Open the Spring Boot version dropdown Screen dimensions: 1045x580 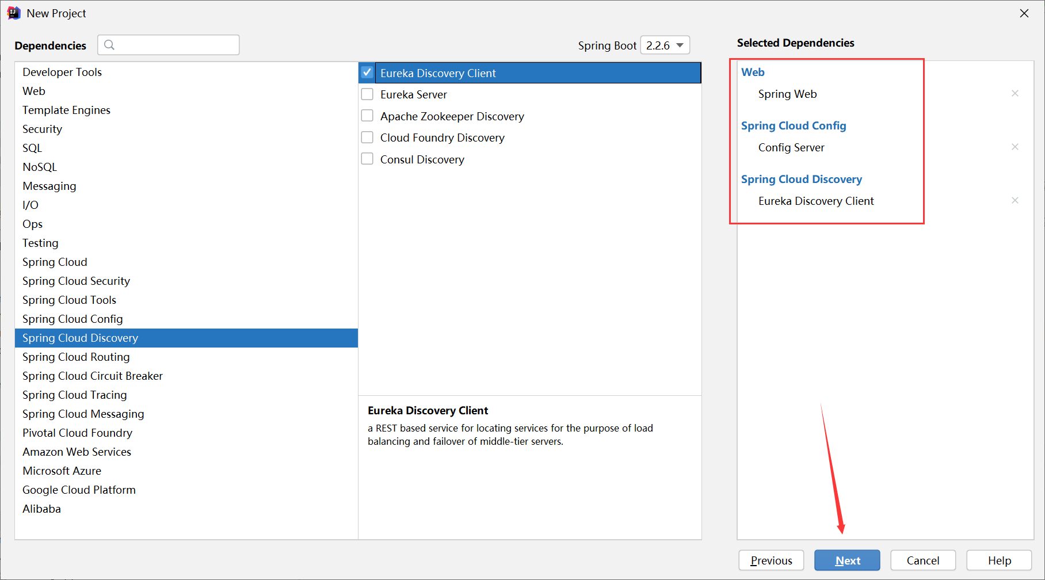pos(665,45)
